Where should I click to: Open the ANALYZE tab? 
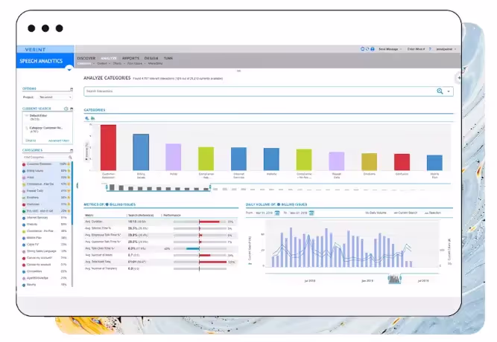[x=109, y=58]
